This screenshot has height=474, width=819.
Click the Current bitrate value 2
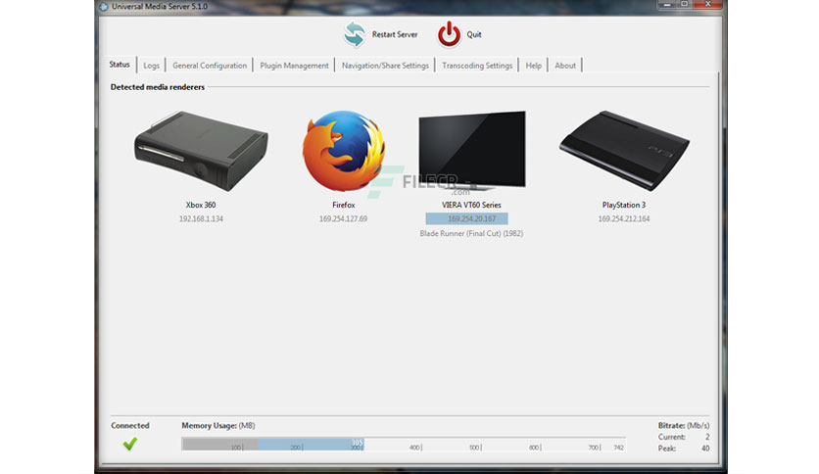[707, 437]
